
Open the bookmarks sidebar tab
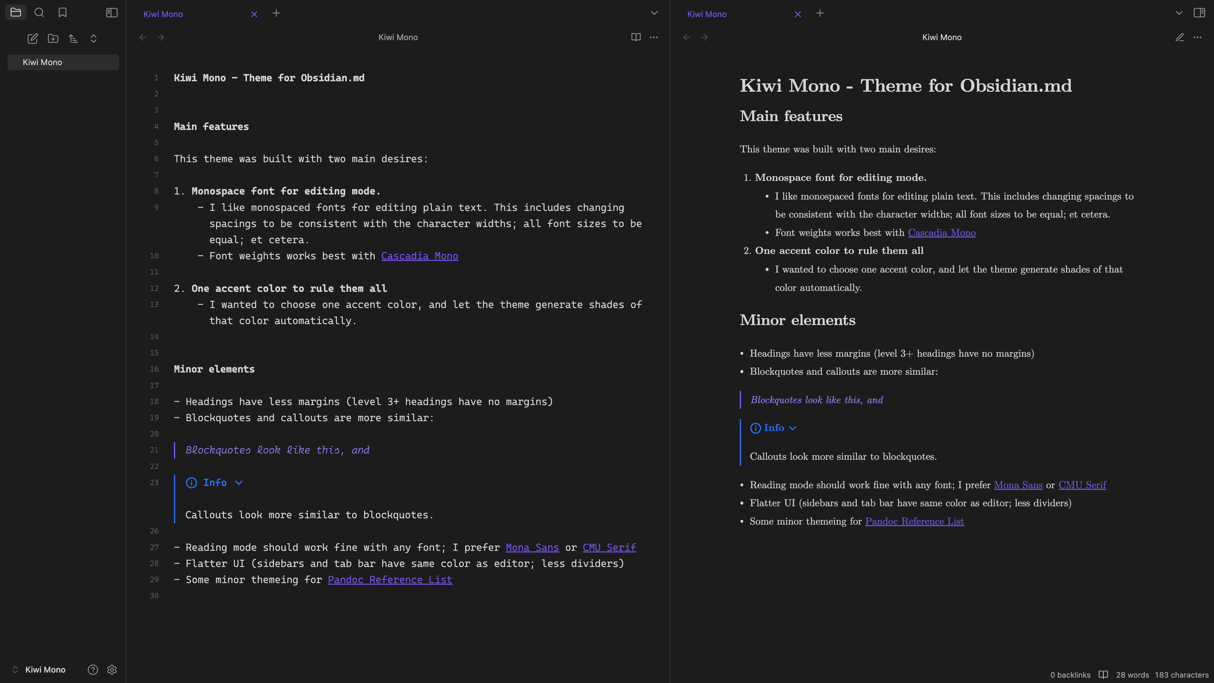coord(62,13)
